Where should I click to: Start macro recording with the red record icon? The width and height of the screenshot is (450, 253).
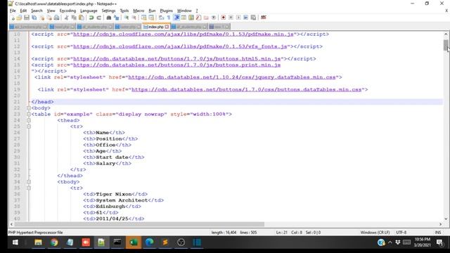[224, 18]
